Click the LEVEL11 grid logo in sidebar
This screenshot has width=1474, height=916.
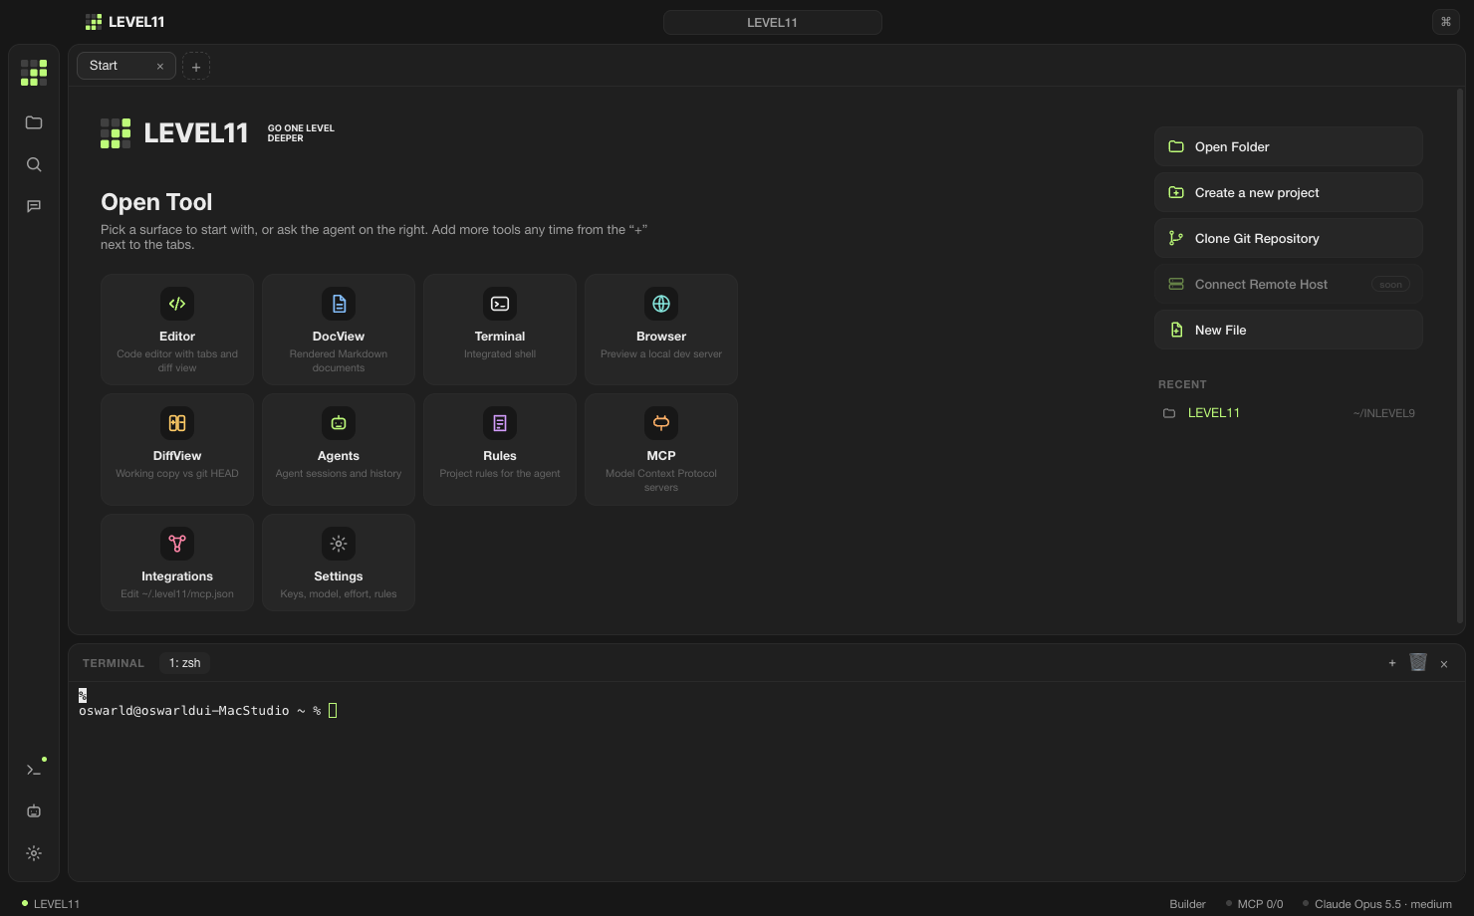point(34,73)
